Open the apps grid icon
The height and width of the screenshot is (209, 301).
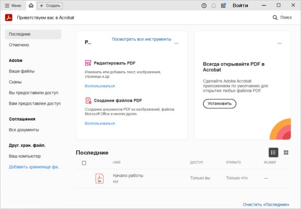pos(223,6)
